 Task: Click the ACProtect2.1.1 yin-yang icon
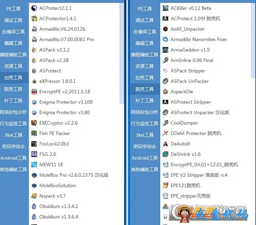[34, 8]
